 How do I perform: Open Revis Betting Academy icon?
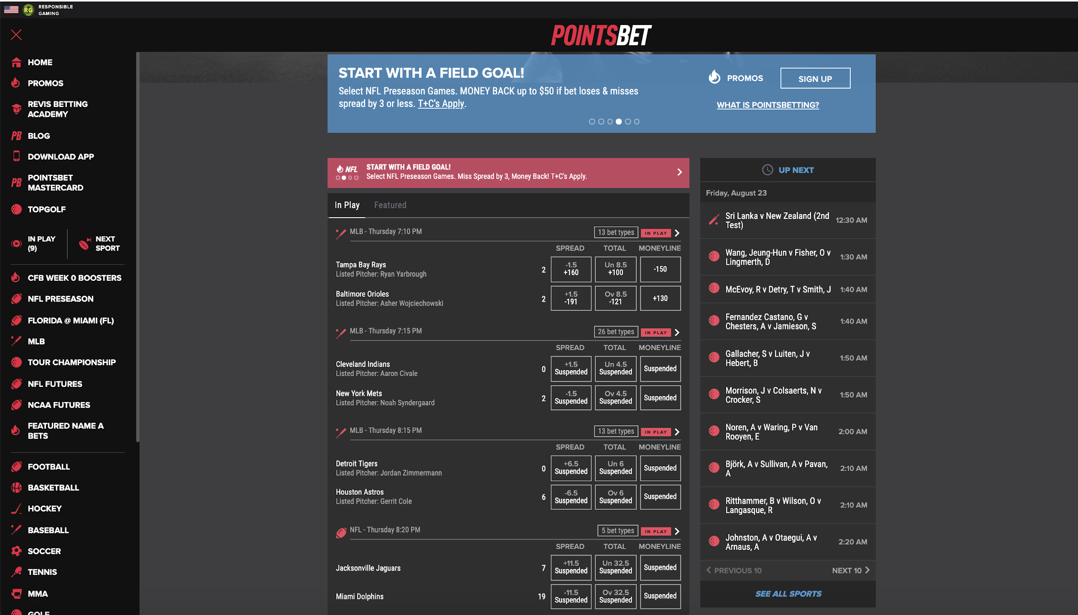click(x=16, y=109)
